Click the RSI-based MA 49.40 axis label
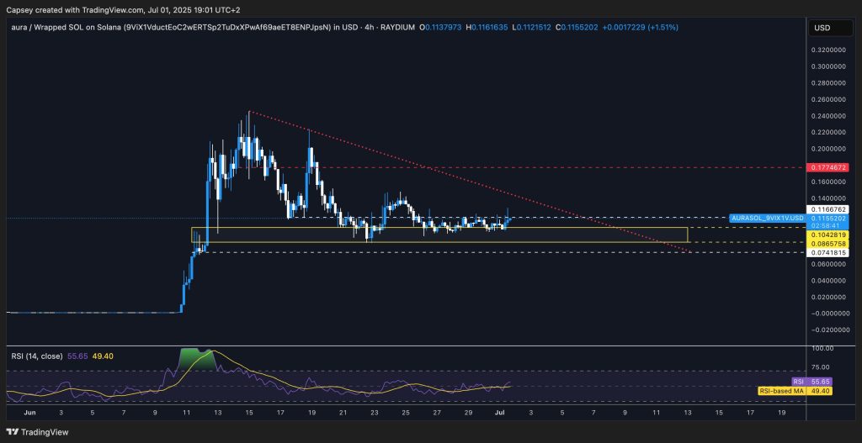862x443 pixels. [795, 391]
